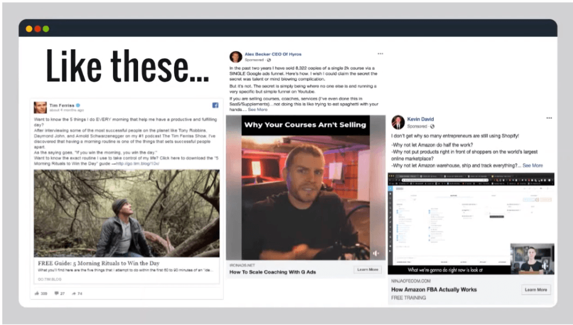Expand See More on Kevin David ad

click(532, 165)
